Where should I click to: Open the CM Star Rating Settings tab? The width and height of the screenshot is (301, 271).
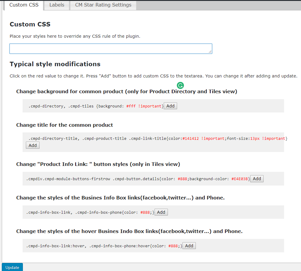tap(103, 5)
